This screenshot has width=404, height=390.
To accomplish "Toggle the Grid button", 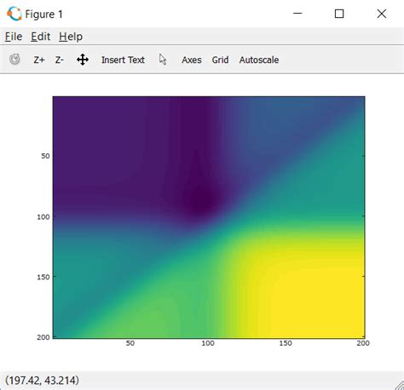I will coord(220,60).
